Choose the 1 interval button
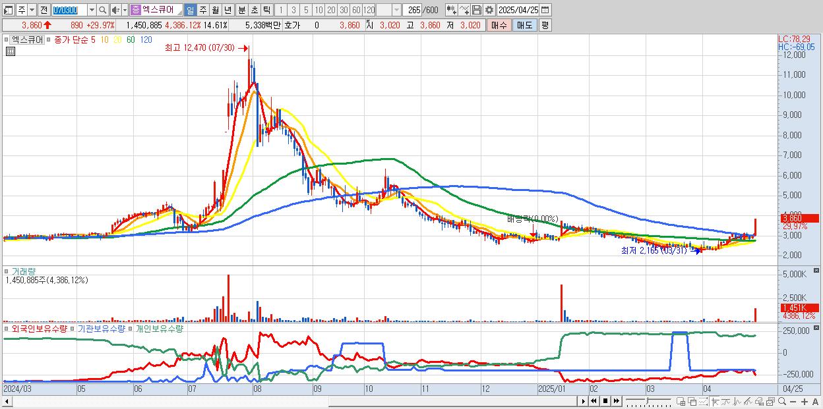The width and height of the screenshot is (823, 409). point(281,11)
